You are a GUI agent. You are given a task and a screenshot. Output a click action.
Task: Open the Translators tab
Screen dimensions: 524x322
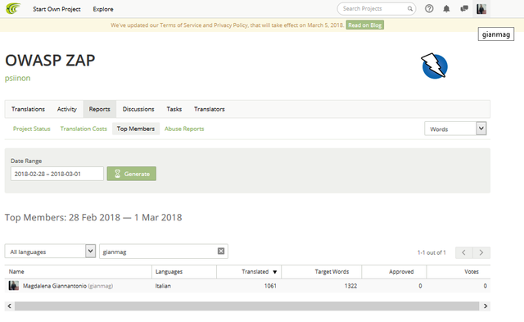(x=210, y=109)
